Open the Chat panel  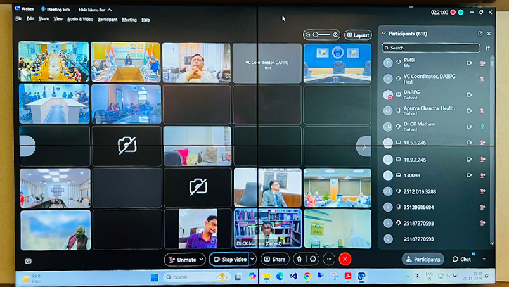[461, 259]
